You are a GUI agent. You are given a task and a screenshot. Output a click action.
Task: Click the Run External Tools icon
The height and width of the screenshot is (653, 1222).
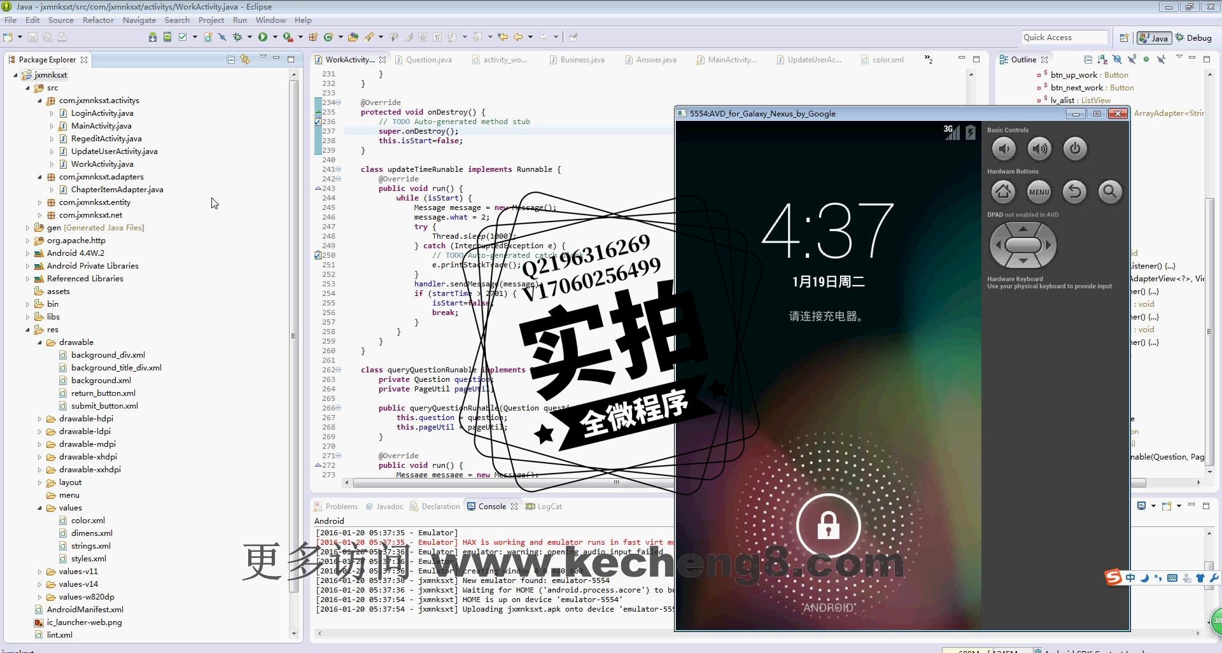288,37
